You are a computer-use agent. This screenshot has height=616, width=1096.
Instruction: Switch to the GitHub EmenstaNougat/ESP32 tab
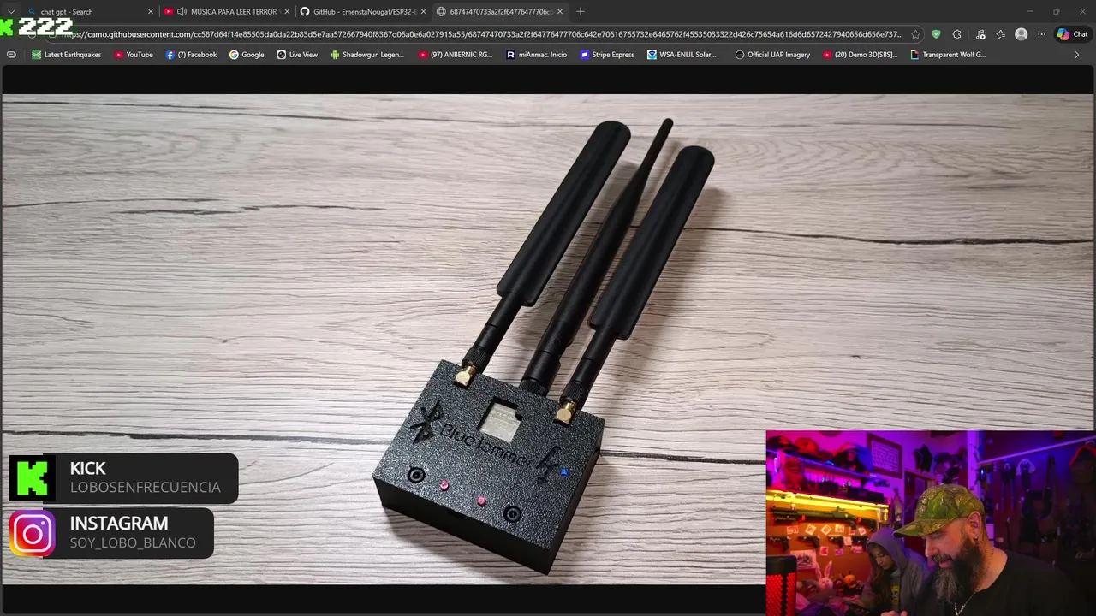(x=363, y=12)
